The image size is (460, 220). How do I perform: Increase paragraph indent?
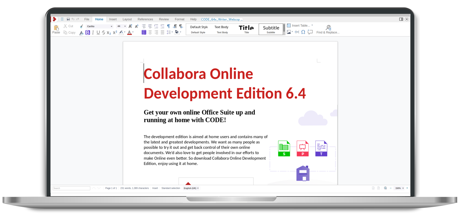click(x=156, y=26)
